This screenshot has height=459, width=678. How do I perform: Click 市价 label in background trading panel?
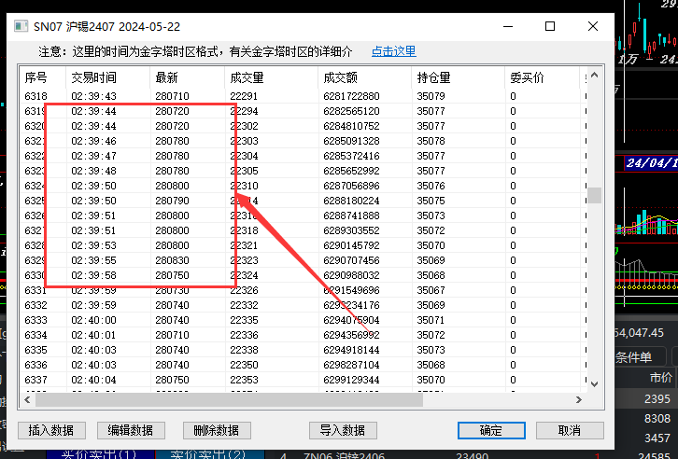pyautogui.click(x=661, y=378)
